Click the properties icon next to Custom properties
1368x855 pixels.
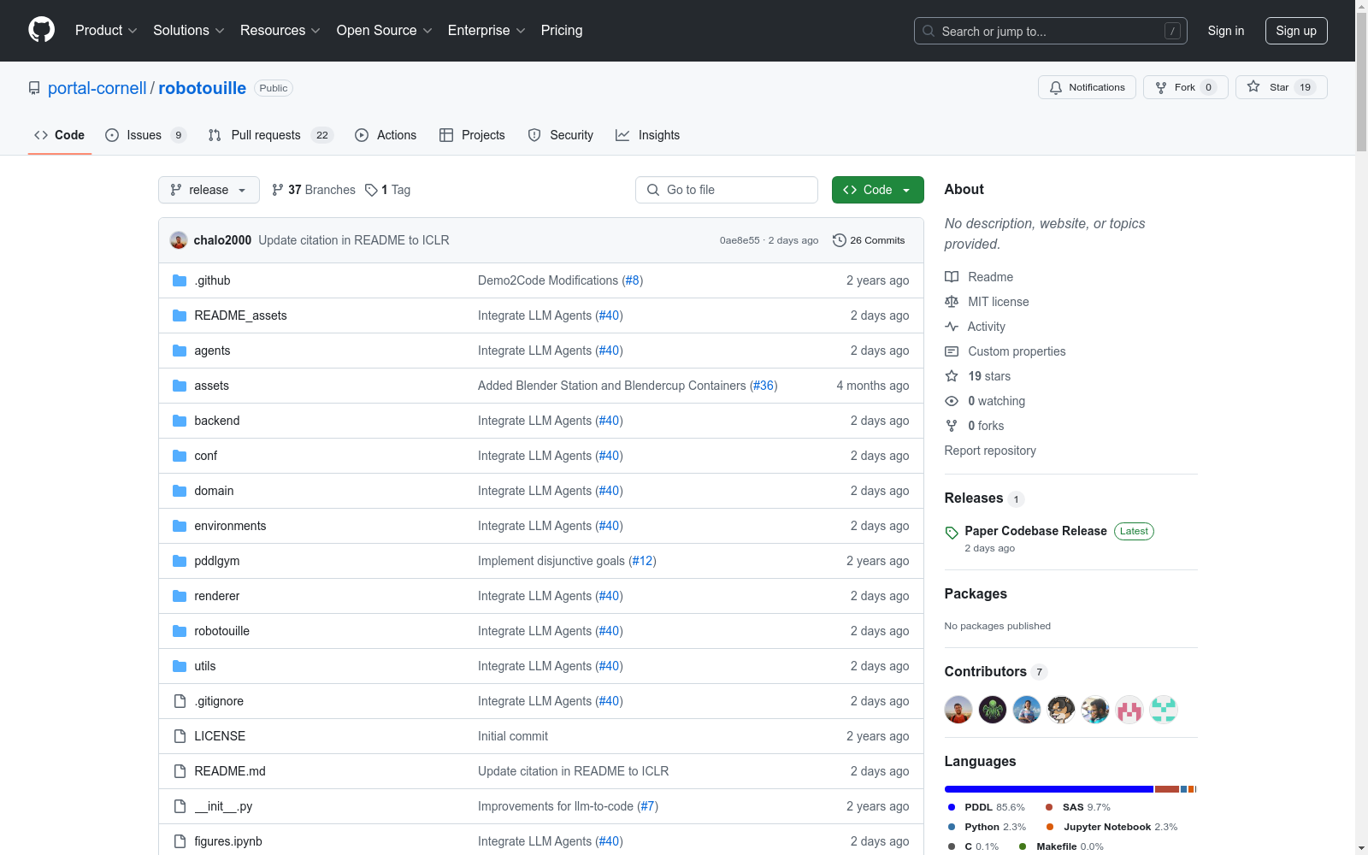(x=952, y=351)
